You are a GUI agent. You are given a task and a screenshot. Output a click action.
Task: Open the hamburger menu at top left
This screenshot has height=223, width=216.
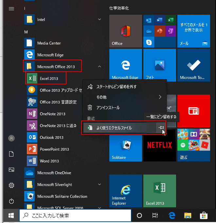[x=11, y=9]
